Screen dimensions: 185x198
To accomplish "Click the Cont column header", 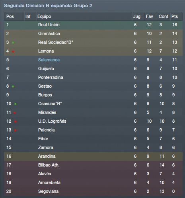I will coord(164,16).
